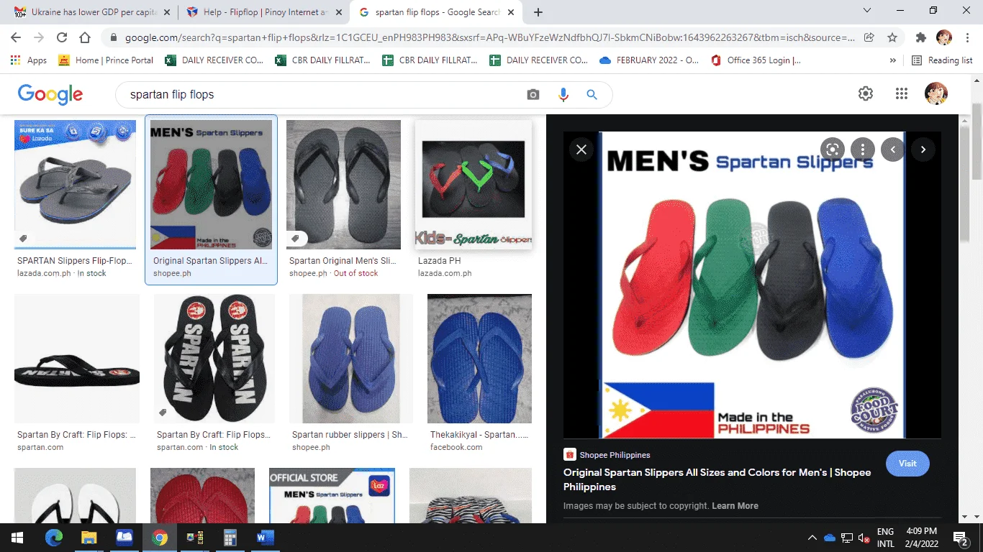Screen dimensions: 983x552
Task: Open the Chrome extensions puzzle menu
Action: (921, 37)
